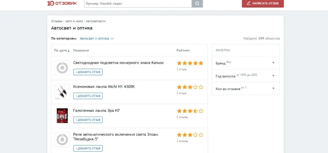Add review for Kanuoc license plate backlight
328x153 pixels.
click(88, 72)
